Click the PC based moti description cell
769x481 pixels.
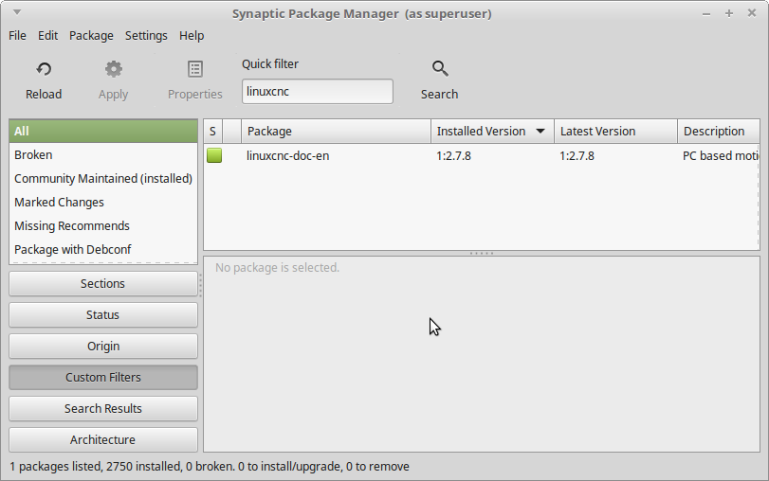[x=720, y=156]
